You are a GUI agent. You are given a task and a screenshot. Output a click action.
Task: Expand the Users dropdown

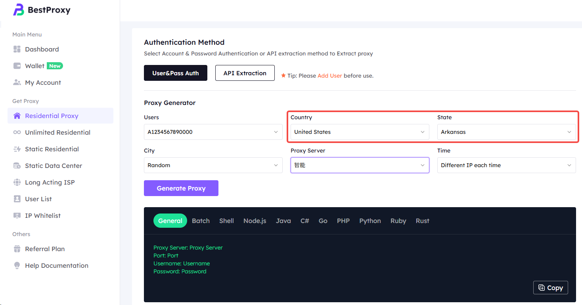coord(213,132)
